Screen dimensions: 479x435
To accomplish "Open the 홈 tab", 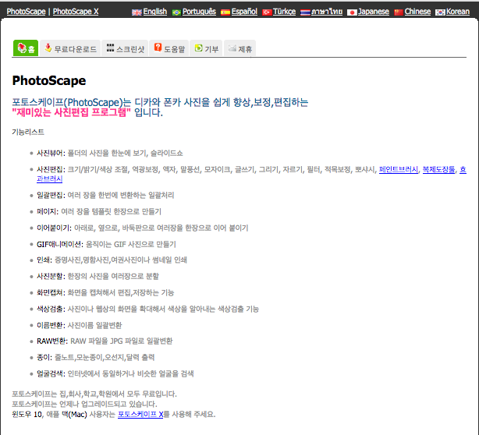I will [x=26, y=48].
